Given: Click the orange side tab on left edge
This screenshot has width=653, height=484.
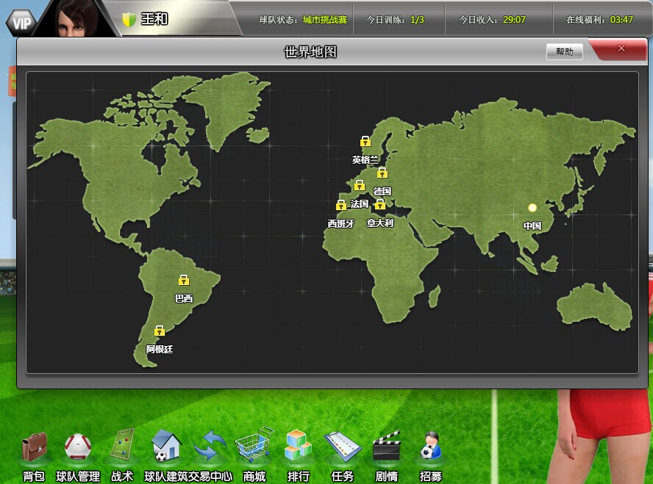Looking at the screenshot, I should [x=13, y=81].
